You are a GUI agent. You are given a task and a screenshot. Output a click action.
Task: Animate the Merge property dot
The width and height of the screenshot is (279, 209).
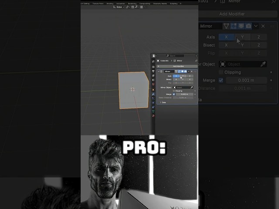pos(195,94)
